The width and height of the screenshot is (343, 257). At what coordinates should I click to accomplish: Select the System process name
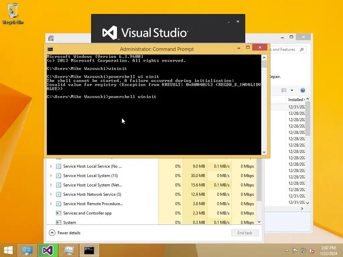point(70,223)
